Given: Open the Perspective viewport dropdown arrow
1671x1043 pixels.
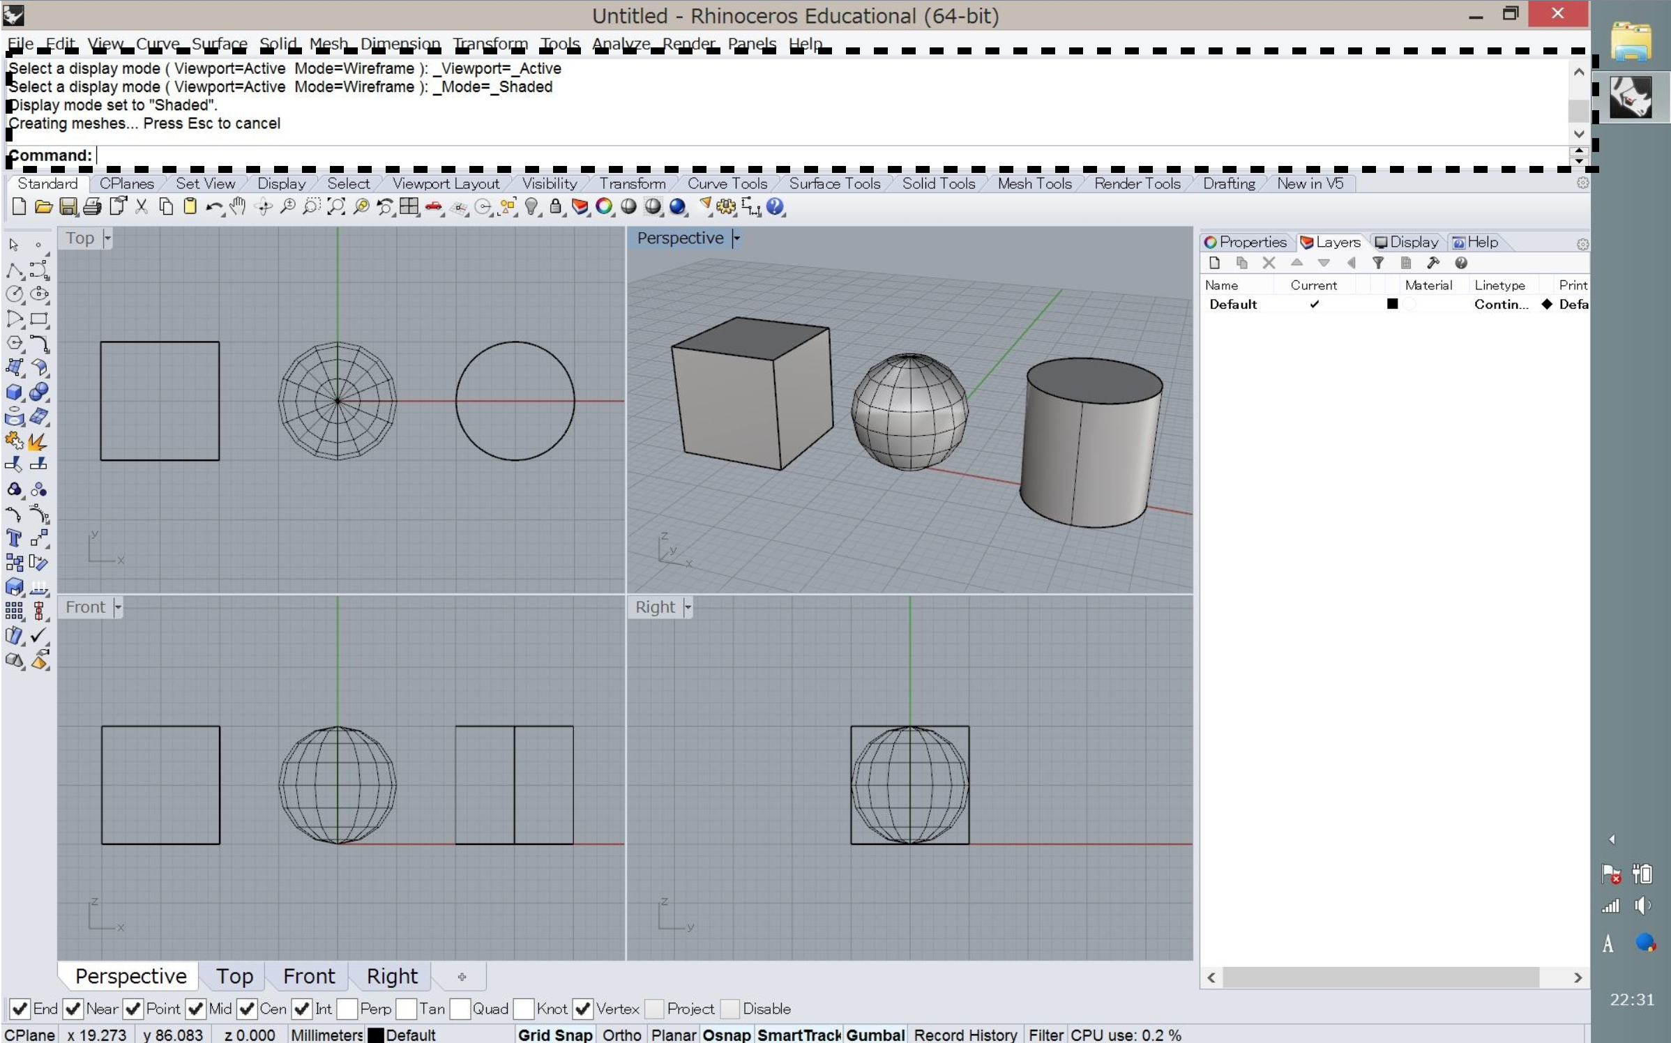Looking at the screenshot, I should click(x=736, y=238).
